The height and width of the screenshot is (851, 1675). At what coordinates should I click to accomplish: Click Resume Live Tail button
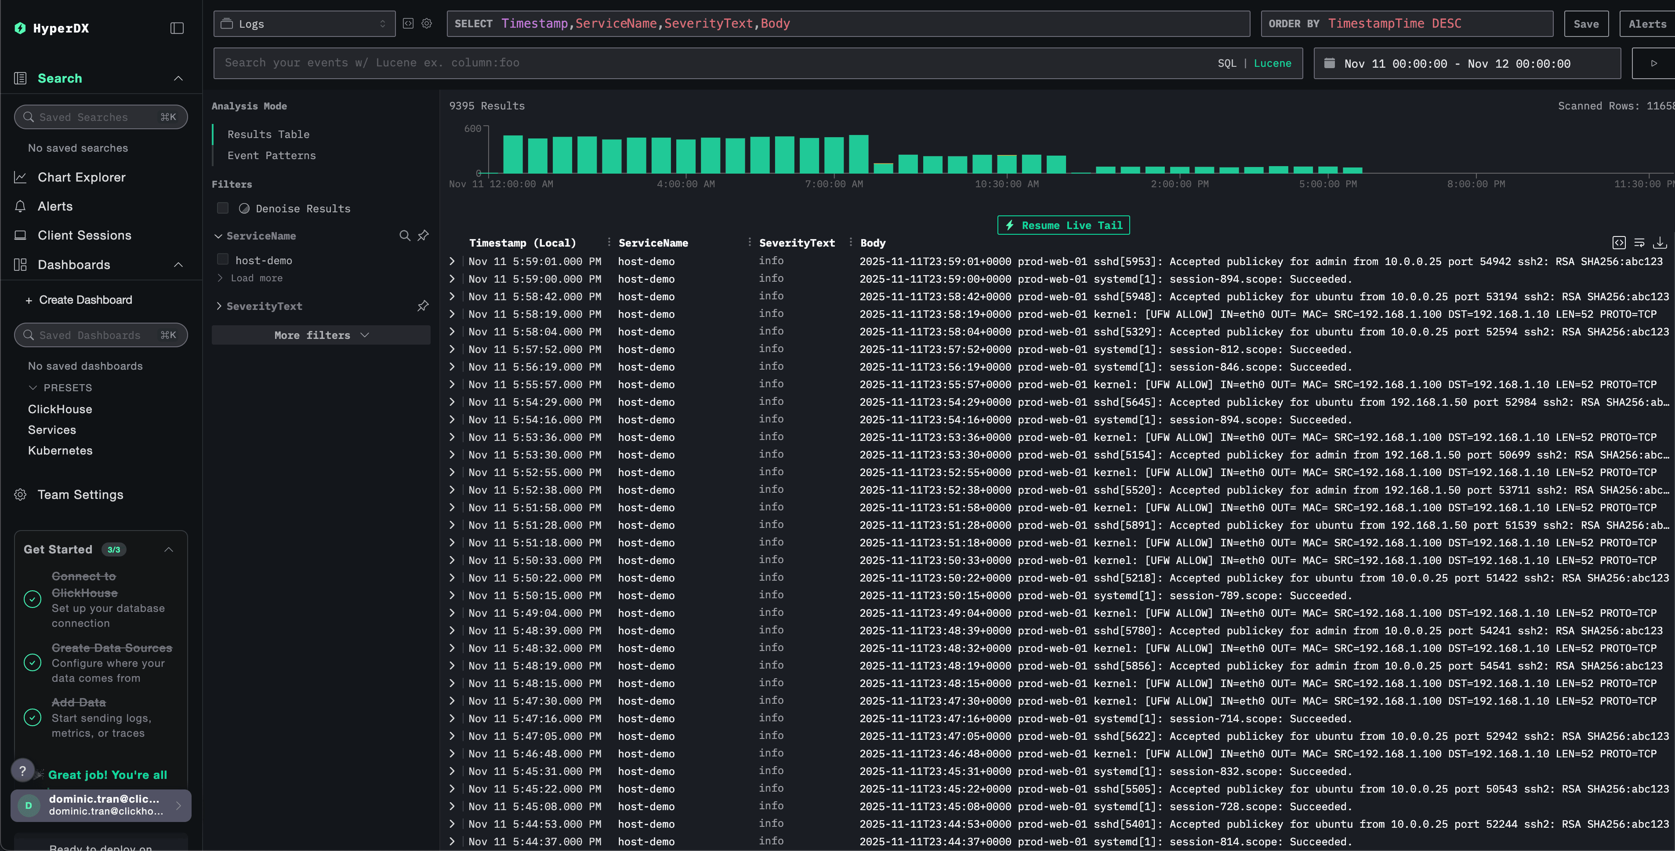click(1064, 225)
